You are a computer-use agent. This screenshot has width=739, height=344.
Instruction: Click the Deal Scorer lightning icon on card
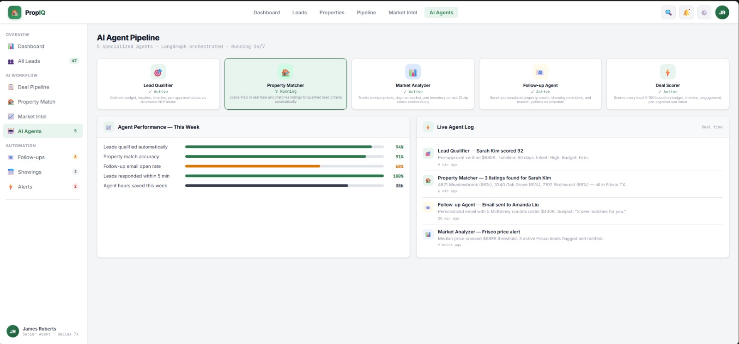coord(667,72)
